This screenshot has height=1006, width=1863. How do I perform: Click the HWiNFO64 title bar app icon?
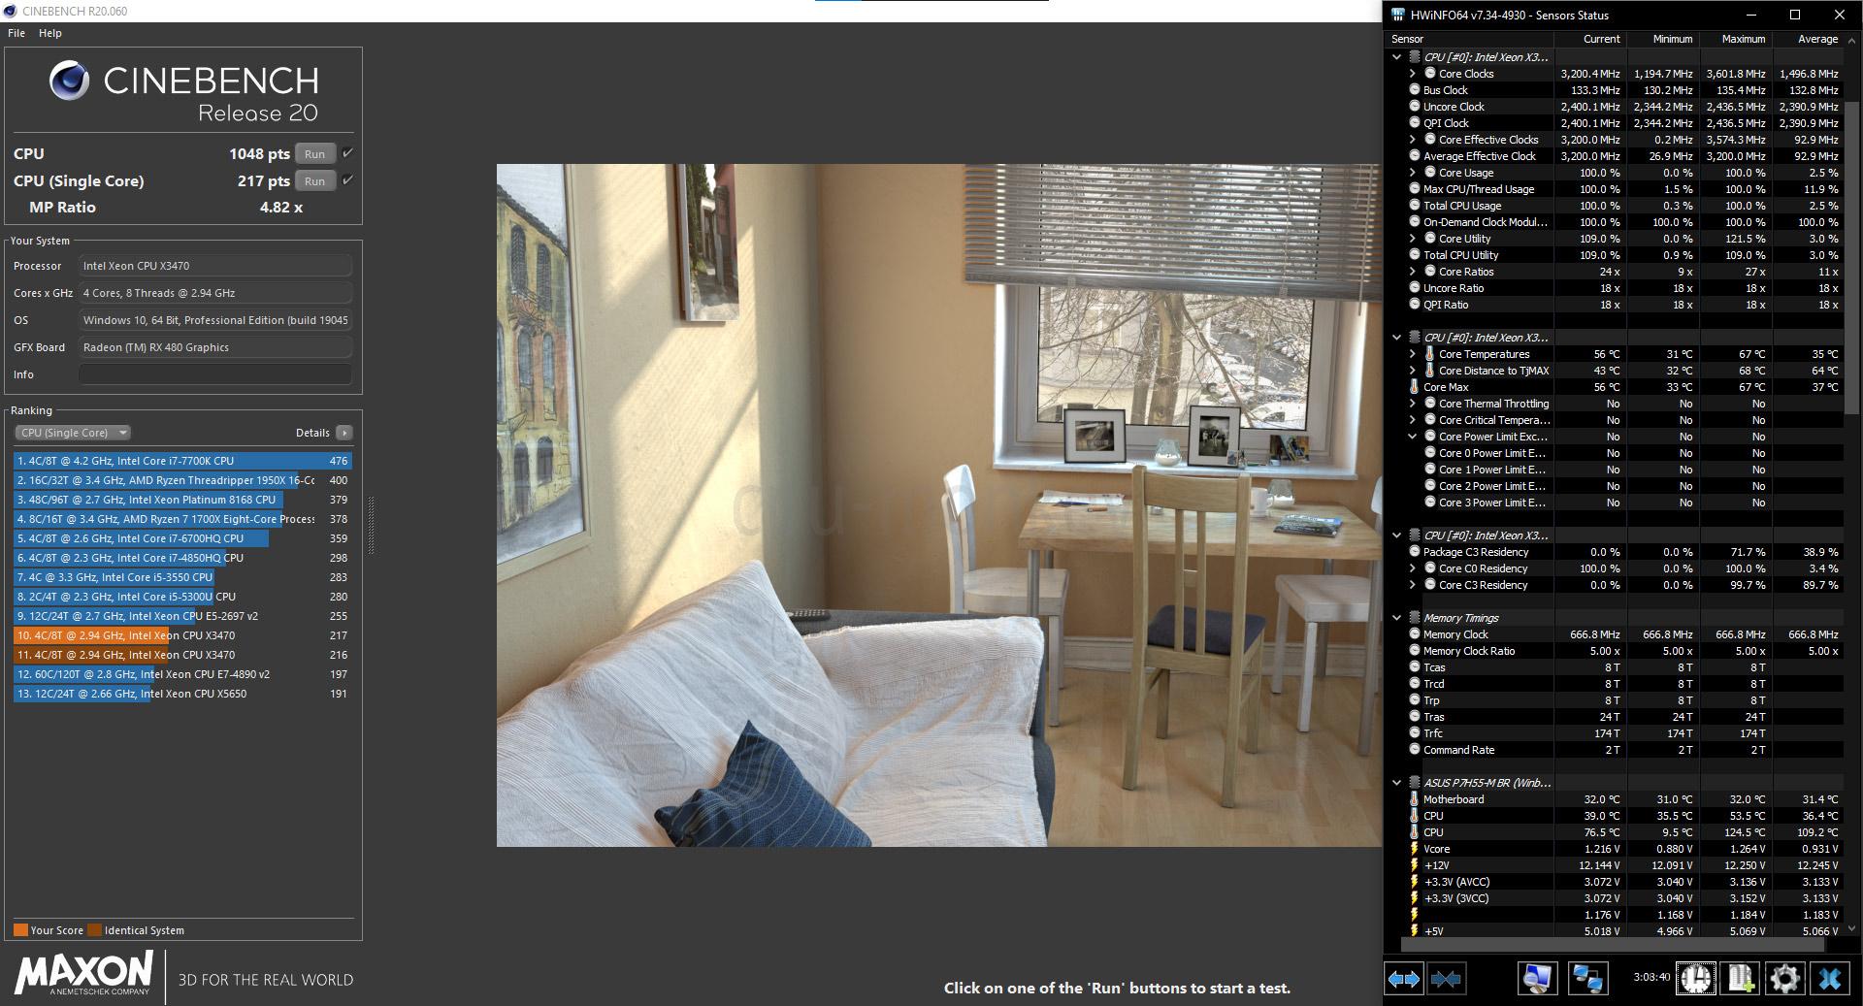click(x=1397, y=15)
